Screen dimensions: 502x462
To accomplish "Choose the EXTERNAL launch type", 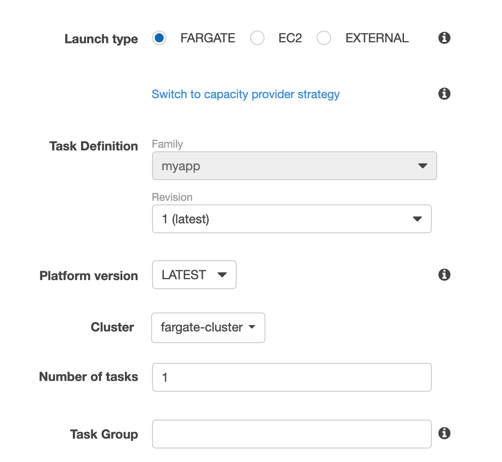I will pos(324,38).
